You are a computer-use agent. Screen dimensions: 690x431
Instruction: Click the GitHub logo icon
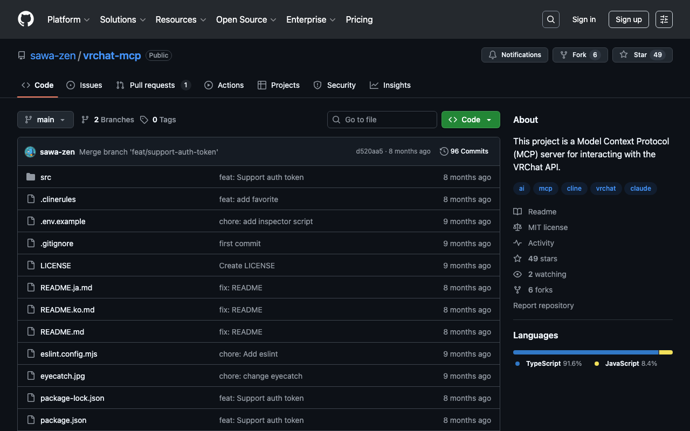click(x=26, y=19)
